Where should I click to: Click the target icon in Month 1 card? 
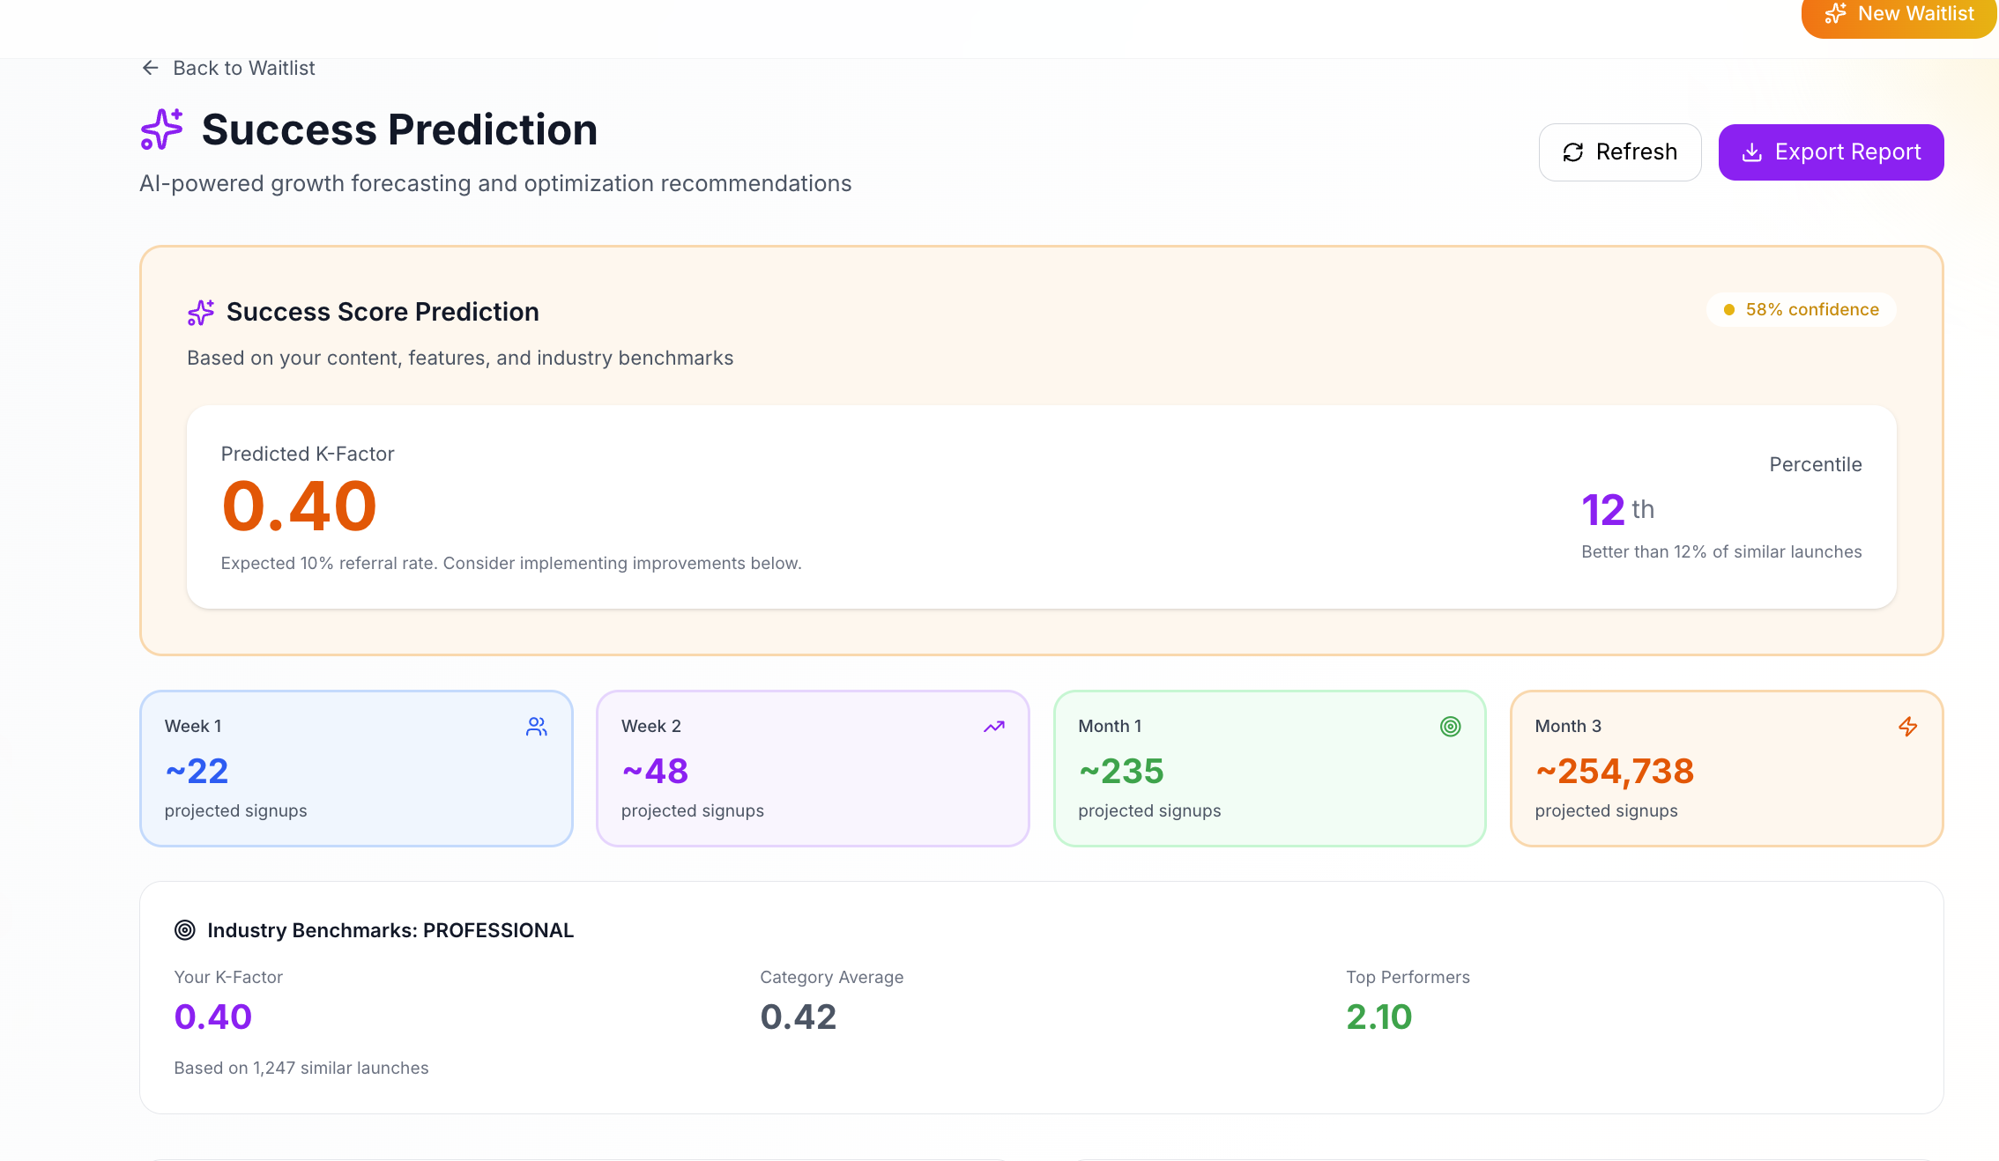click(1451, 727)
